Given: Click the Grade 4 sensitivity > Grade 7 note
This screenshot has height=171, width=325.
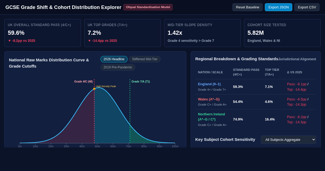Looking at the screenshot, I should [191, 41].
